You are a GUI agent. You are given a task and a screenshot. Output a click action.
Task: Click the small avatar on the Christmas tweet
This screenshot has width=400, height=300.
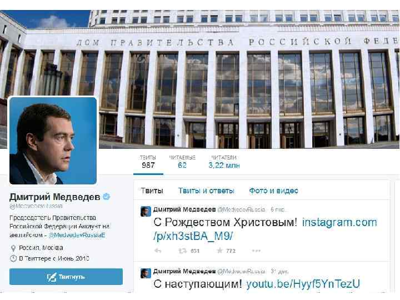(146, 212)
